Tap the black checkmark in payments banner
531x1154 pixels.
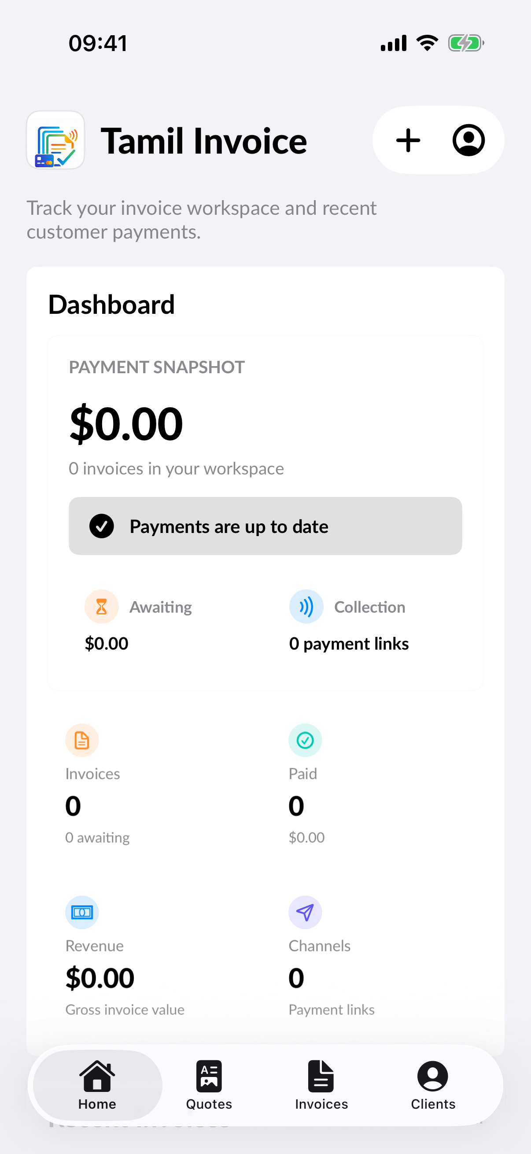102,526
